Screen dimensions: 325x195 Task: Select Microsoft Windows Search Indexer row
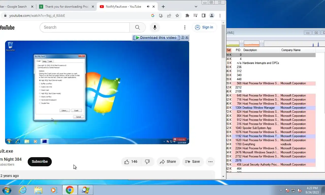(271, 152)
